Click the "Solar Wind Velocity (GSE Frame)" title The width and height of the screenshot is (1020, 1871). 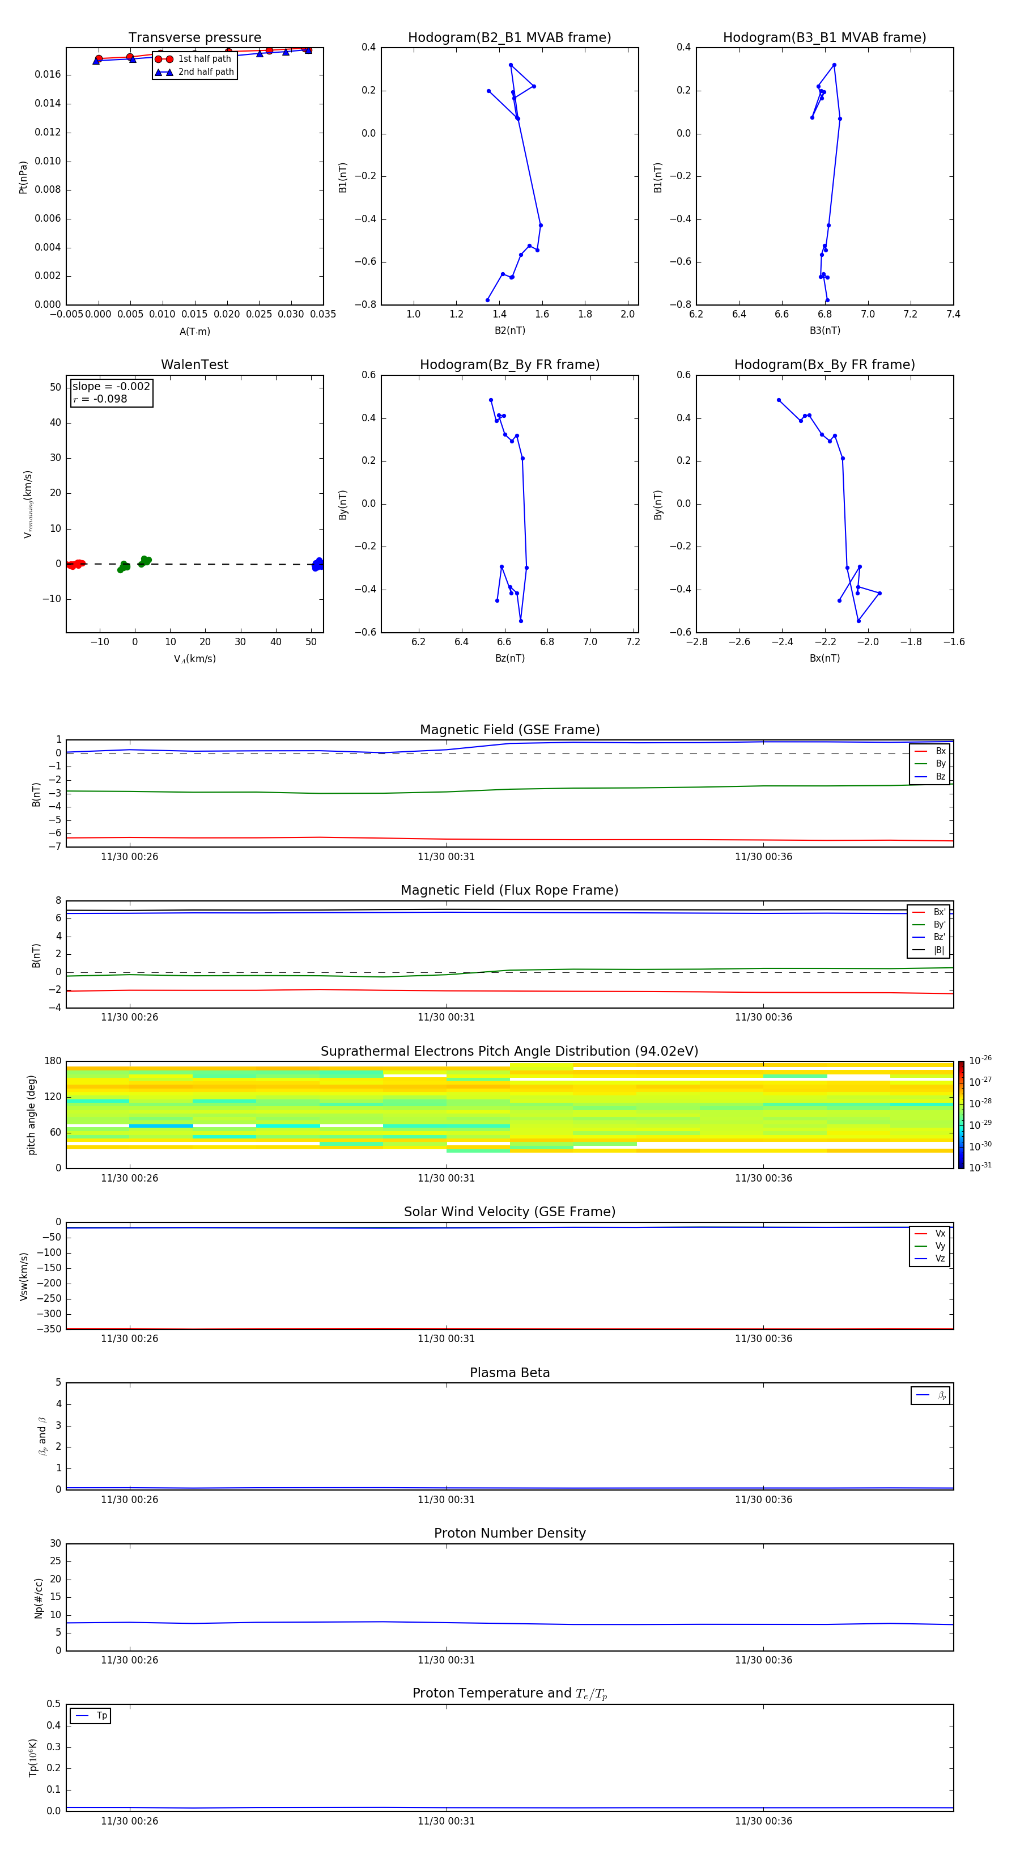509,1212
